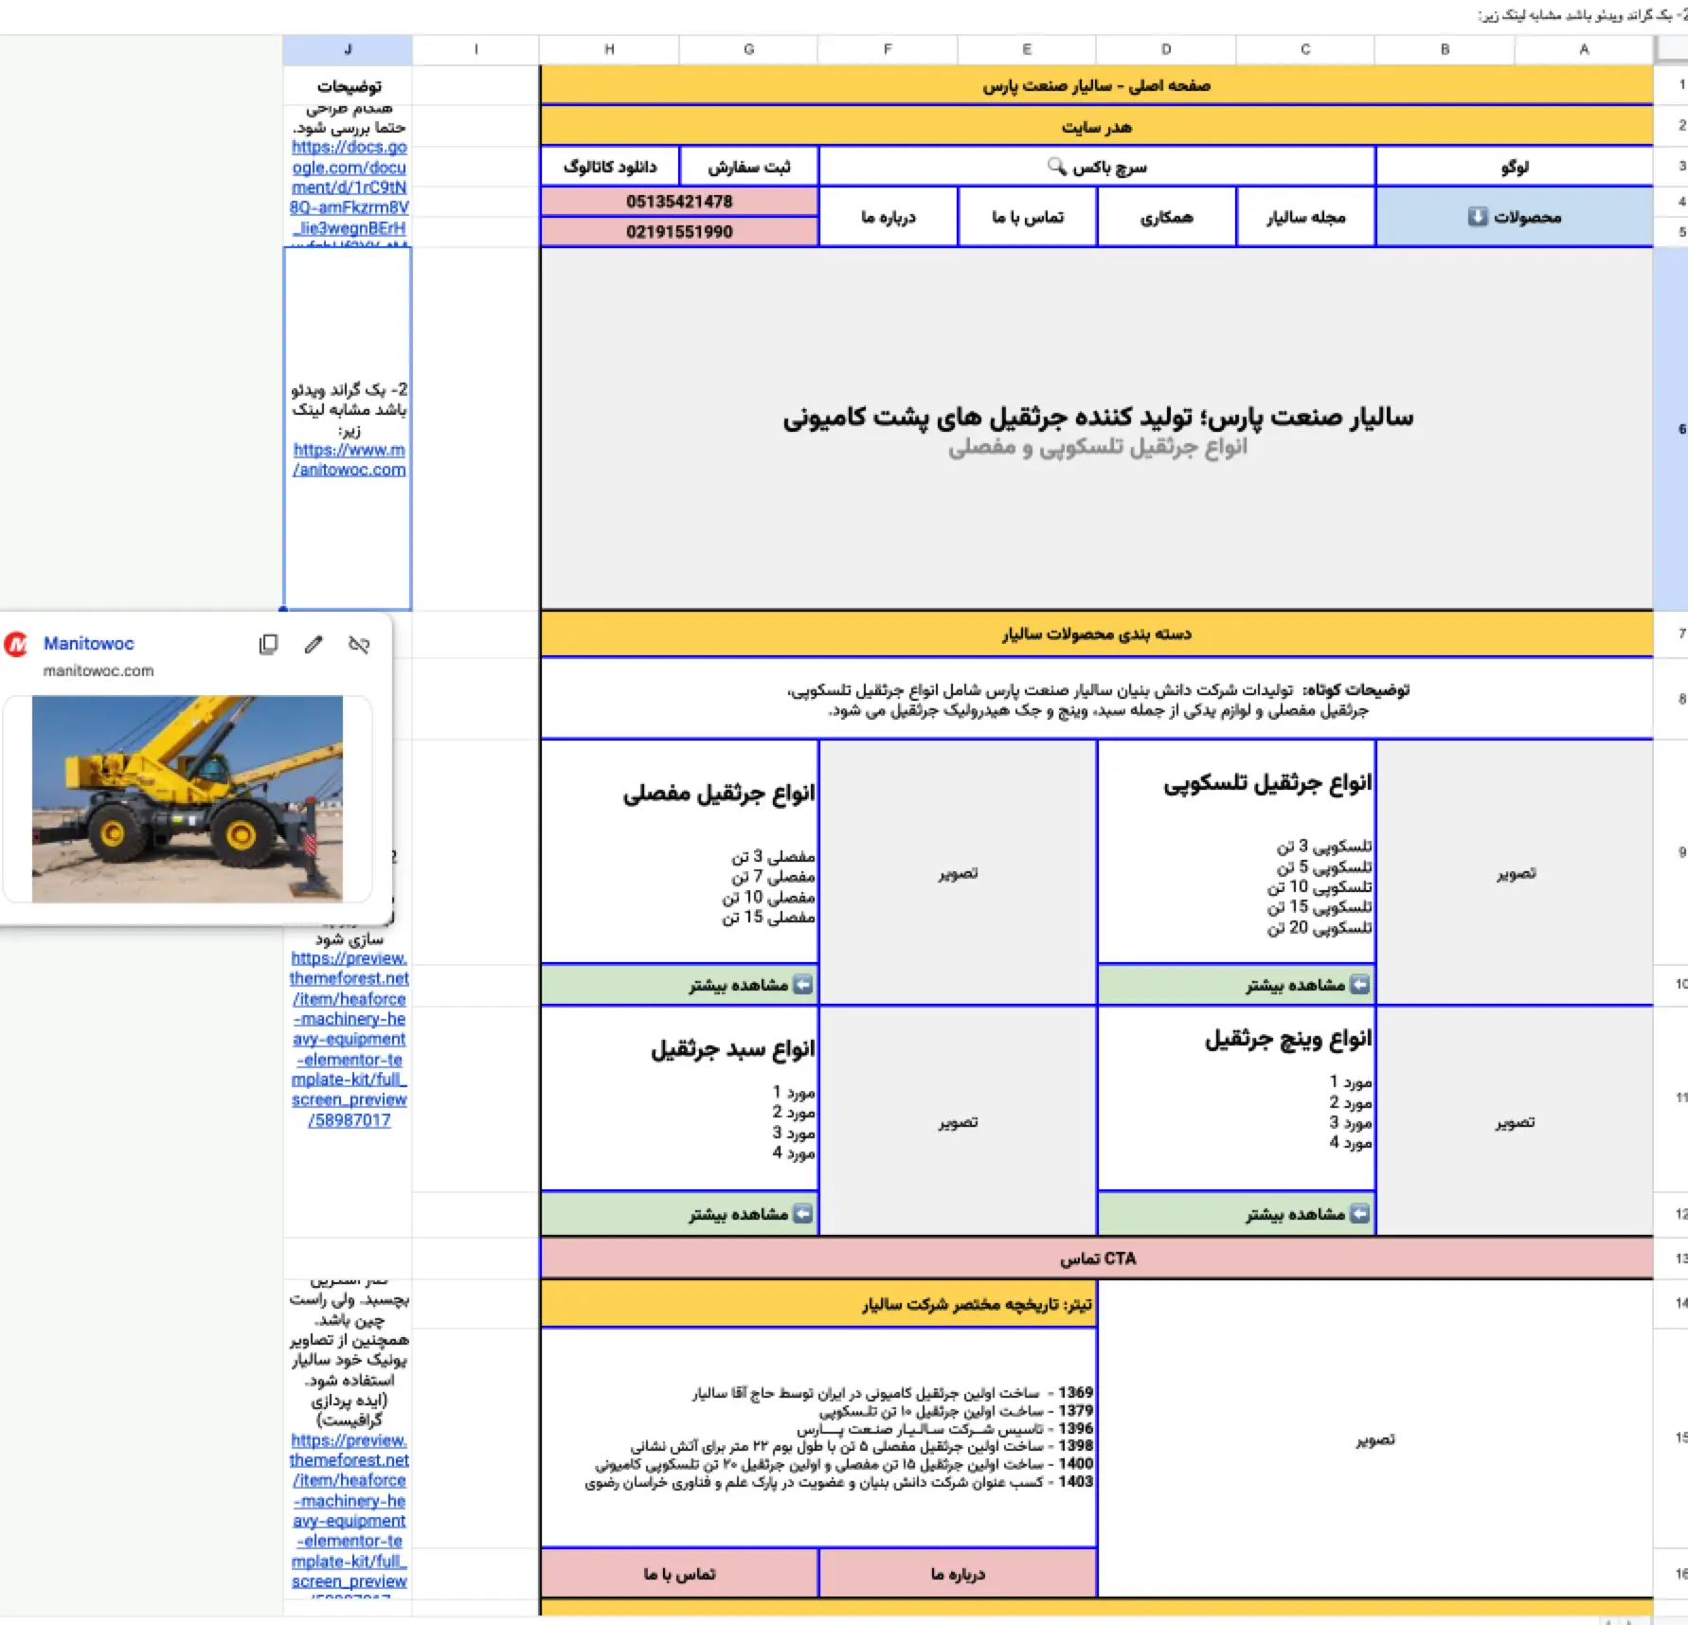Open the Manitowoc title link in preview popup
The width and height of the screenshot is (1688, 1625).
[89, 644]
